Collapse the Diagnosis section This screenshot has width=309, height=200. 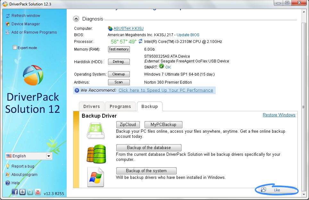click(x=76, y=19)
